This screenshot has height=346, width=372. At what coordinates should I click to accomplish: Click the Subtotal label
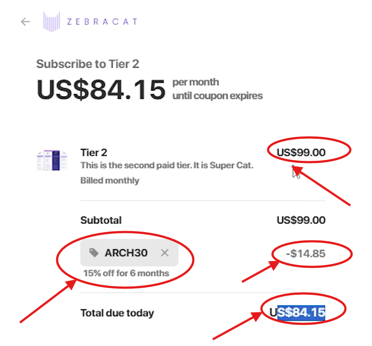pyautogui.click(x=101, y=220)
